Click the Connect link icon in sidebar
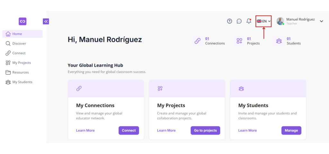 8,53
